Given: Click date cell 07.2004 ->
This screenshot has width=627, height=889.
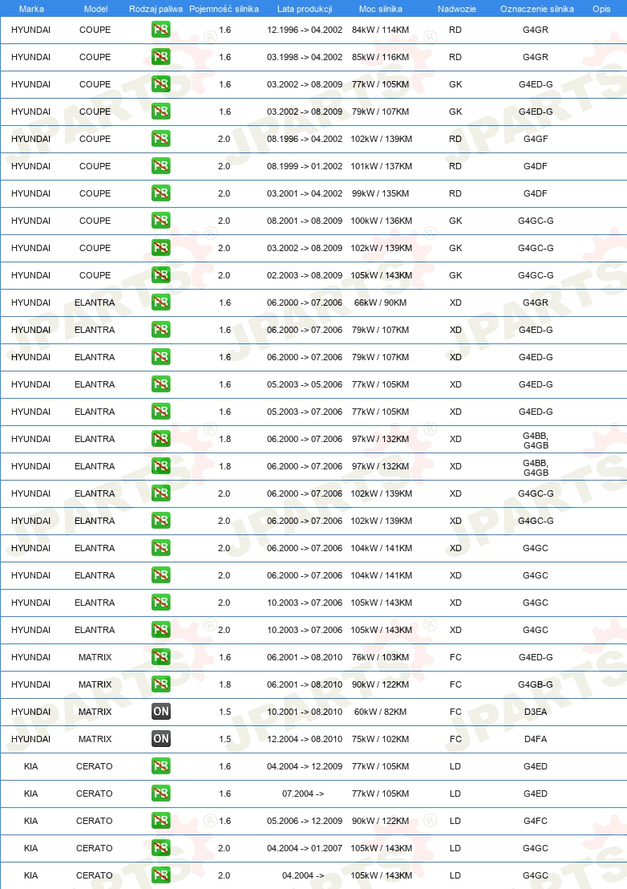Looking at the screenshot, I should point(303,794).
